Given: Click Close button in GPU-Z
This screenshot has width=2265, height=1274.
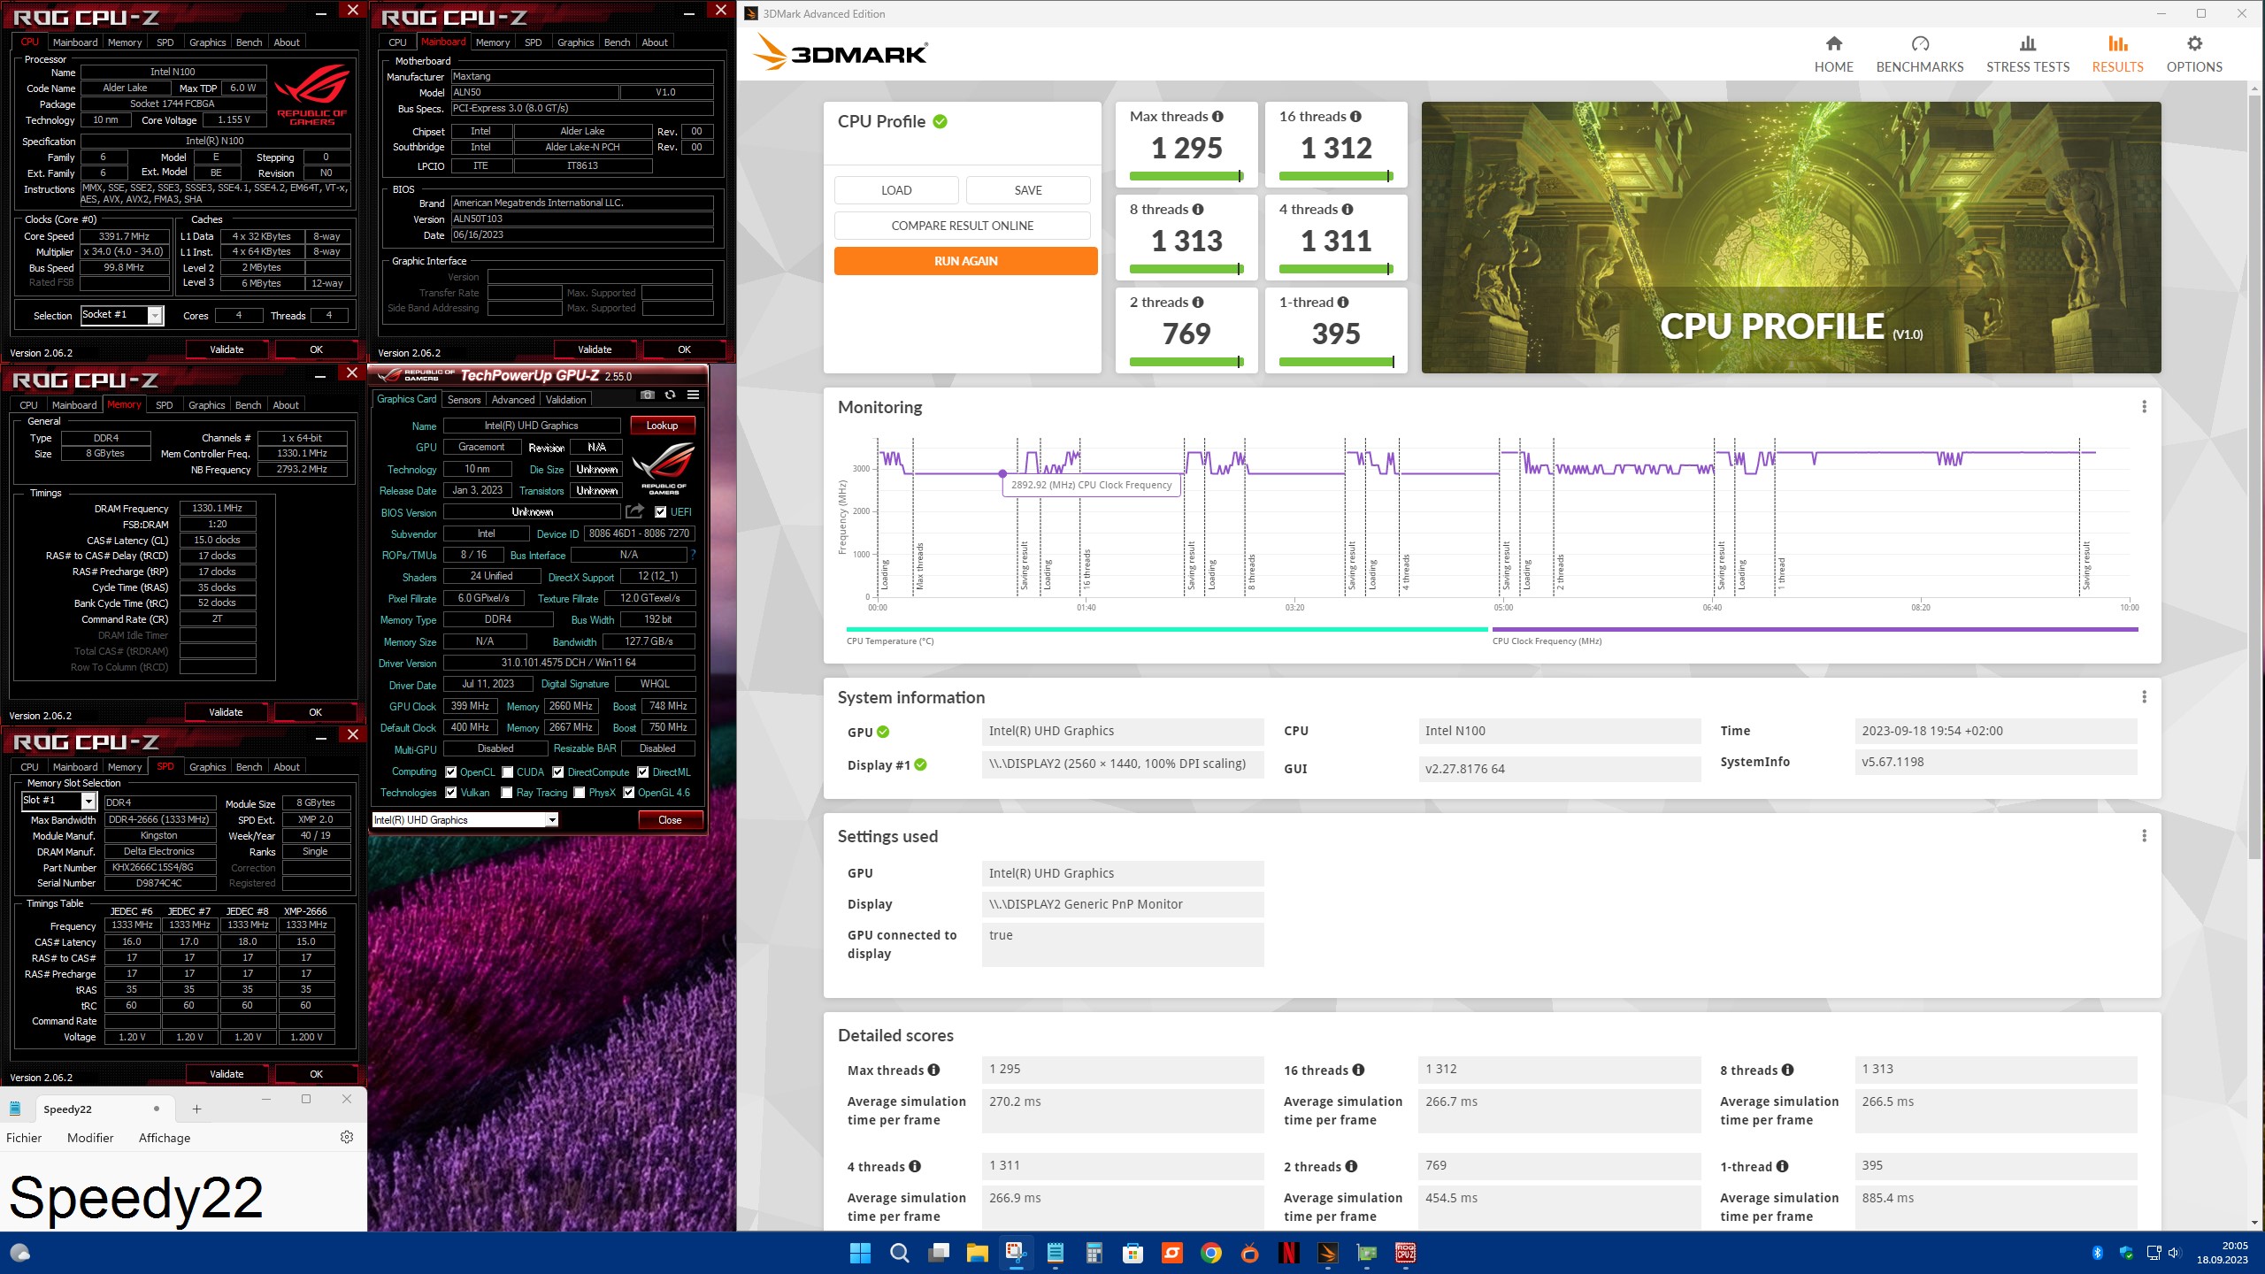Looking at the screenshot, I should click(x=670, y=820).
